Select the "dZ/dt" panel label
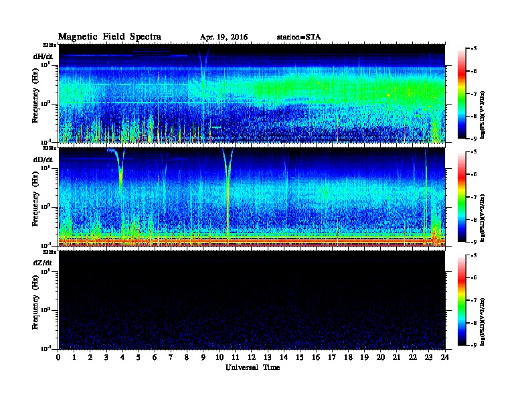Image resolution: width=530 pixels, height=410 pixels. (x=43, y=263)
